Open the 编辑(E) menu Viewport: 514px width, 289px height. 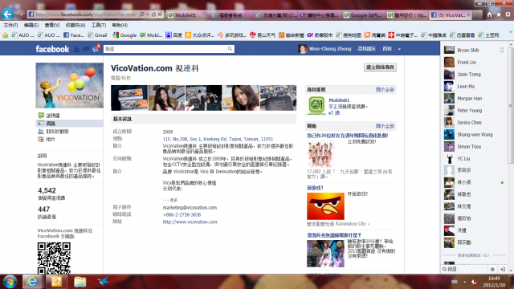click(31, 25)
